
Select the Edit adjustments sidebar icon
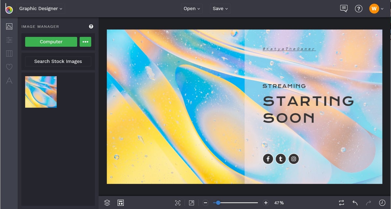tap(9, 40)
